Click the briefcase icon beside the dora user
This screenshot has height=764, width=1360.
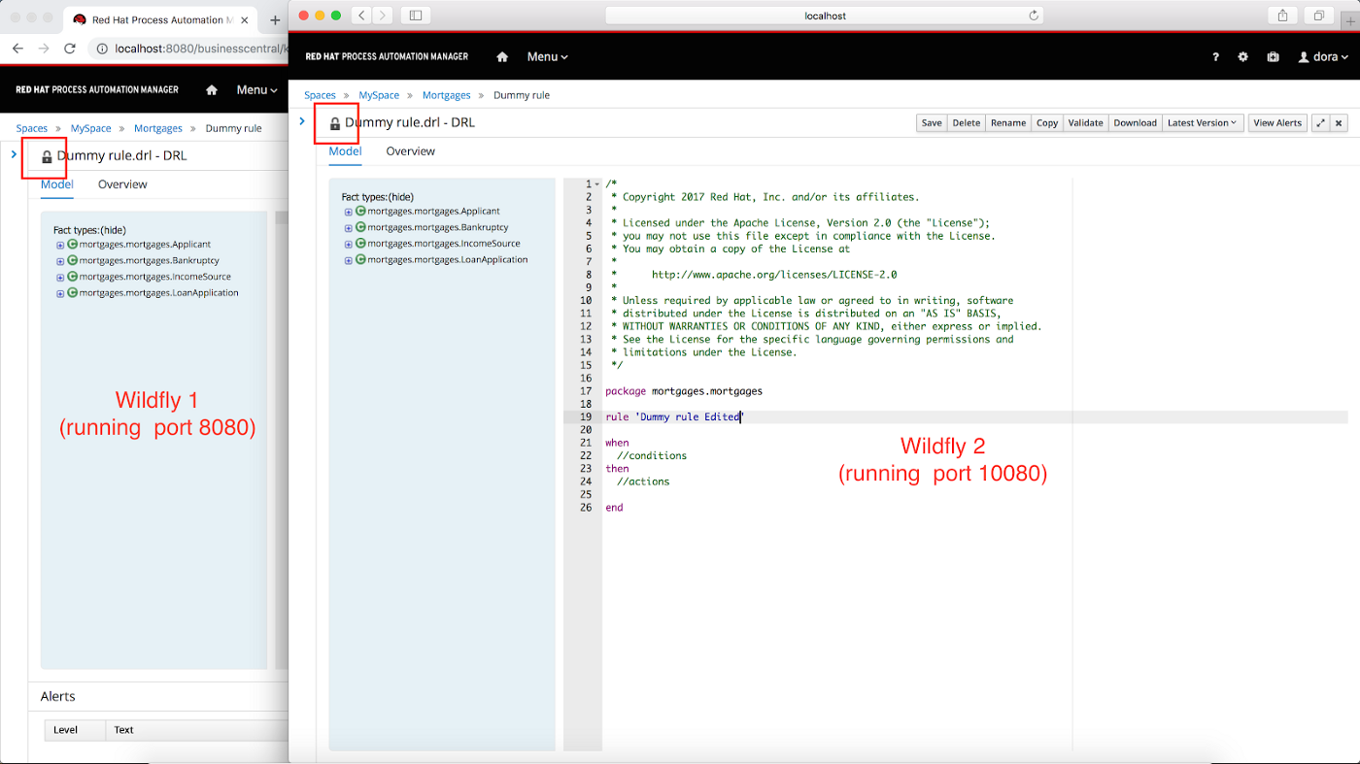coord(1273,57)
